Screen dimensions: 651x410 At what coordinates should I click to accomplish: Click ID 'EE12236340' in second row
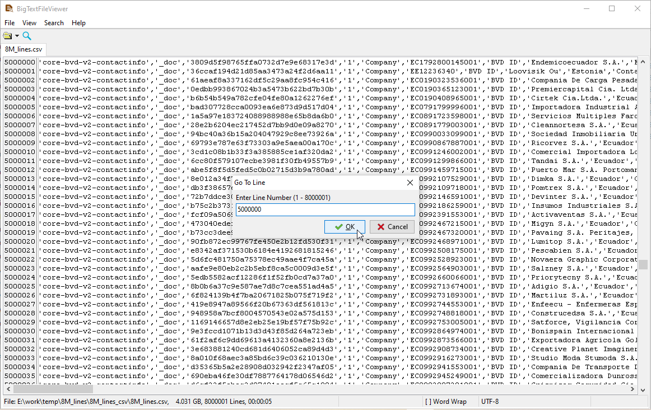point(433,71)
